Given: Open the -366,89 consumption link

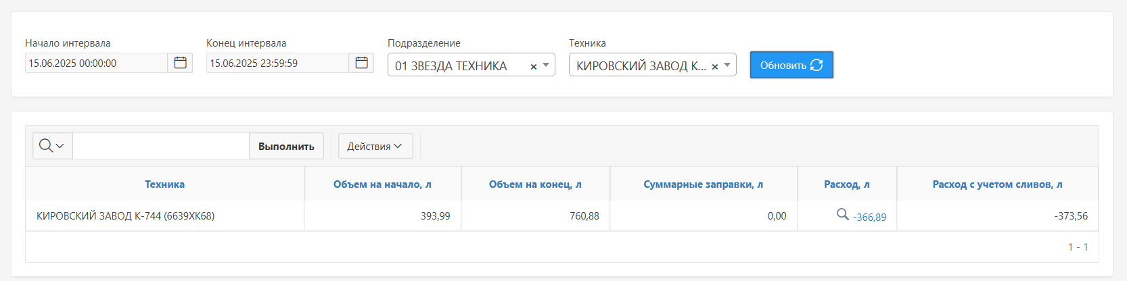Looking at the screenshot, I should [x=869, y=217].
